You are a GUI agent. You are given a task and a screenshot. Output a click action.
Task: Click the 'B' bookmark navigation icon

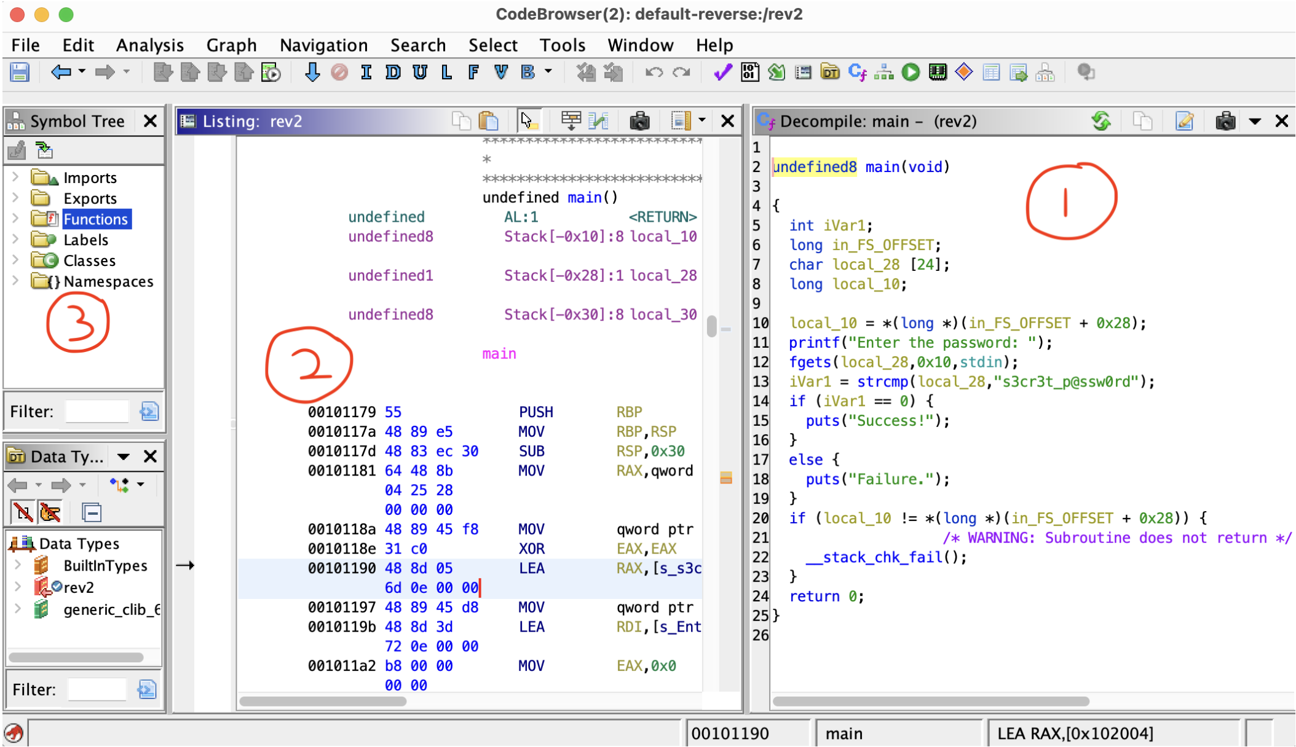coord(527,72)
